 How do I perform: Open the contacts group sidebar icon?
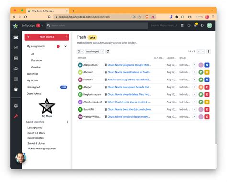[x=16, y=68]
